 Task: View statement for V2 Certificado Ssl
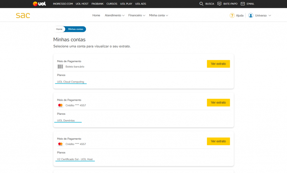tap(218, 141)
